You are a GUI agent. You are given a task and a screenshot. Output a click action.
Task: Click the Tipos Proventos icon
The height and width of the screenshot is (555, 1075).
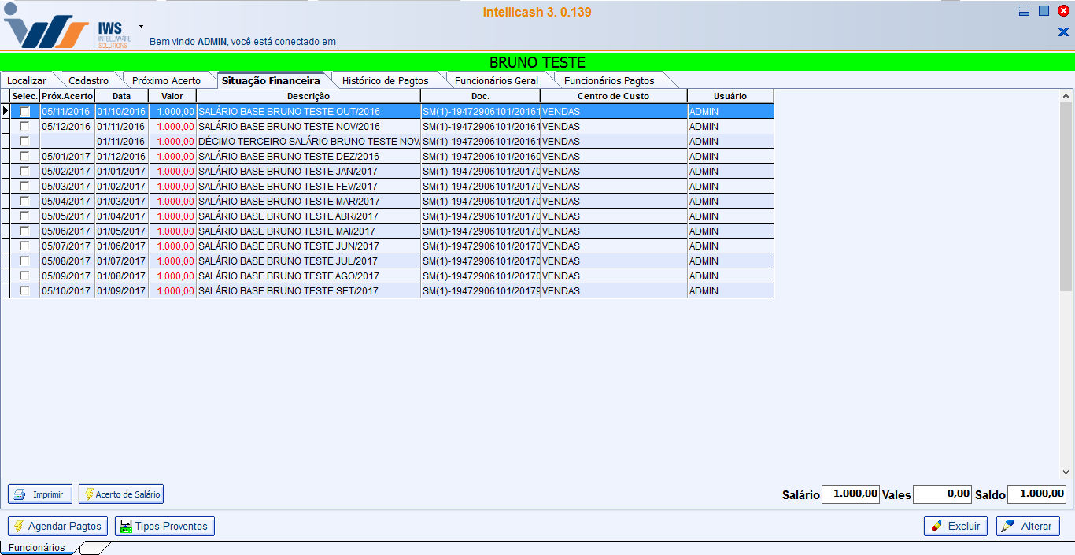pos(125,527)
